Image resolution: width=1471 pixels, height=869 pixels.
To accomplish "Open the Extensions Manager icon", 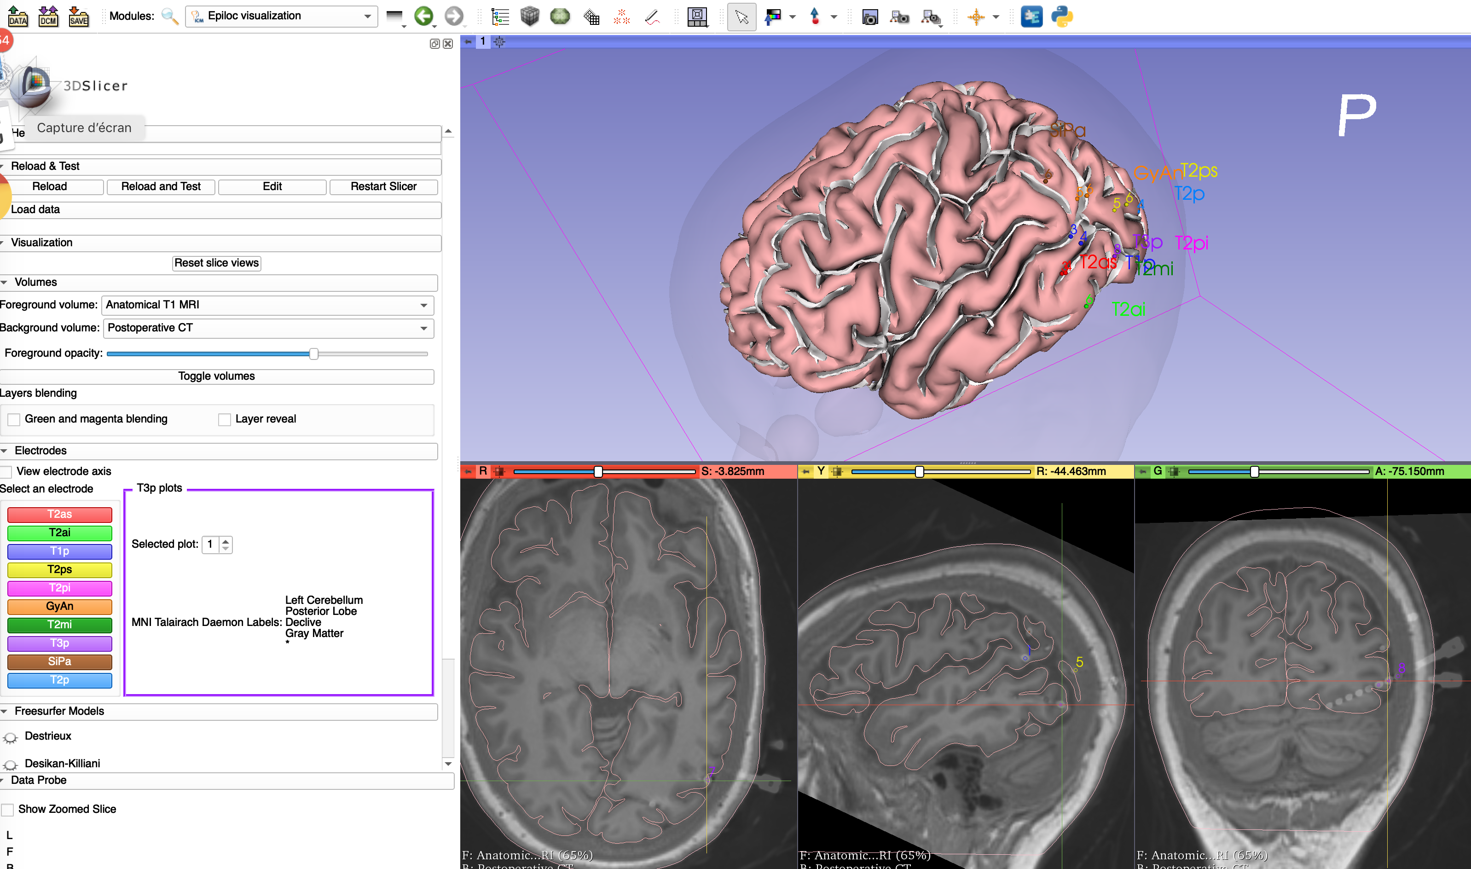I will pyautogui.click(x=1032, y=17).
